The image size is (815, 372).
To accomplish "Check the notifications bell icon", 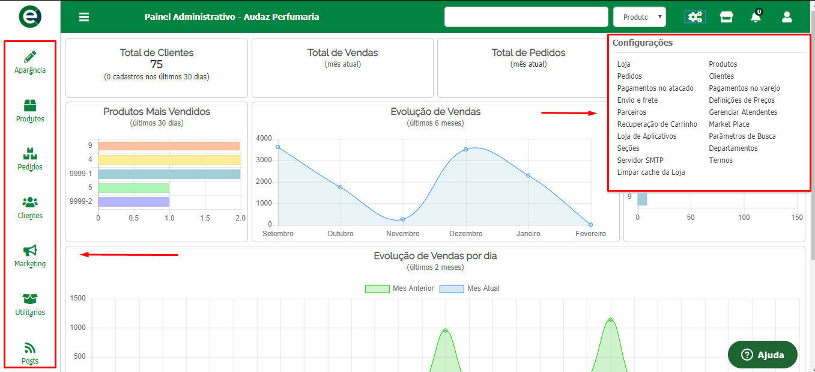I will tap(756, 17).
